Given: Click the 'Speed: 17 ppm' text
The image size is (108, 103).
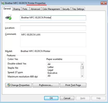Looking at the screenshot, I should pyautogui.click(x=15, y=72).
